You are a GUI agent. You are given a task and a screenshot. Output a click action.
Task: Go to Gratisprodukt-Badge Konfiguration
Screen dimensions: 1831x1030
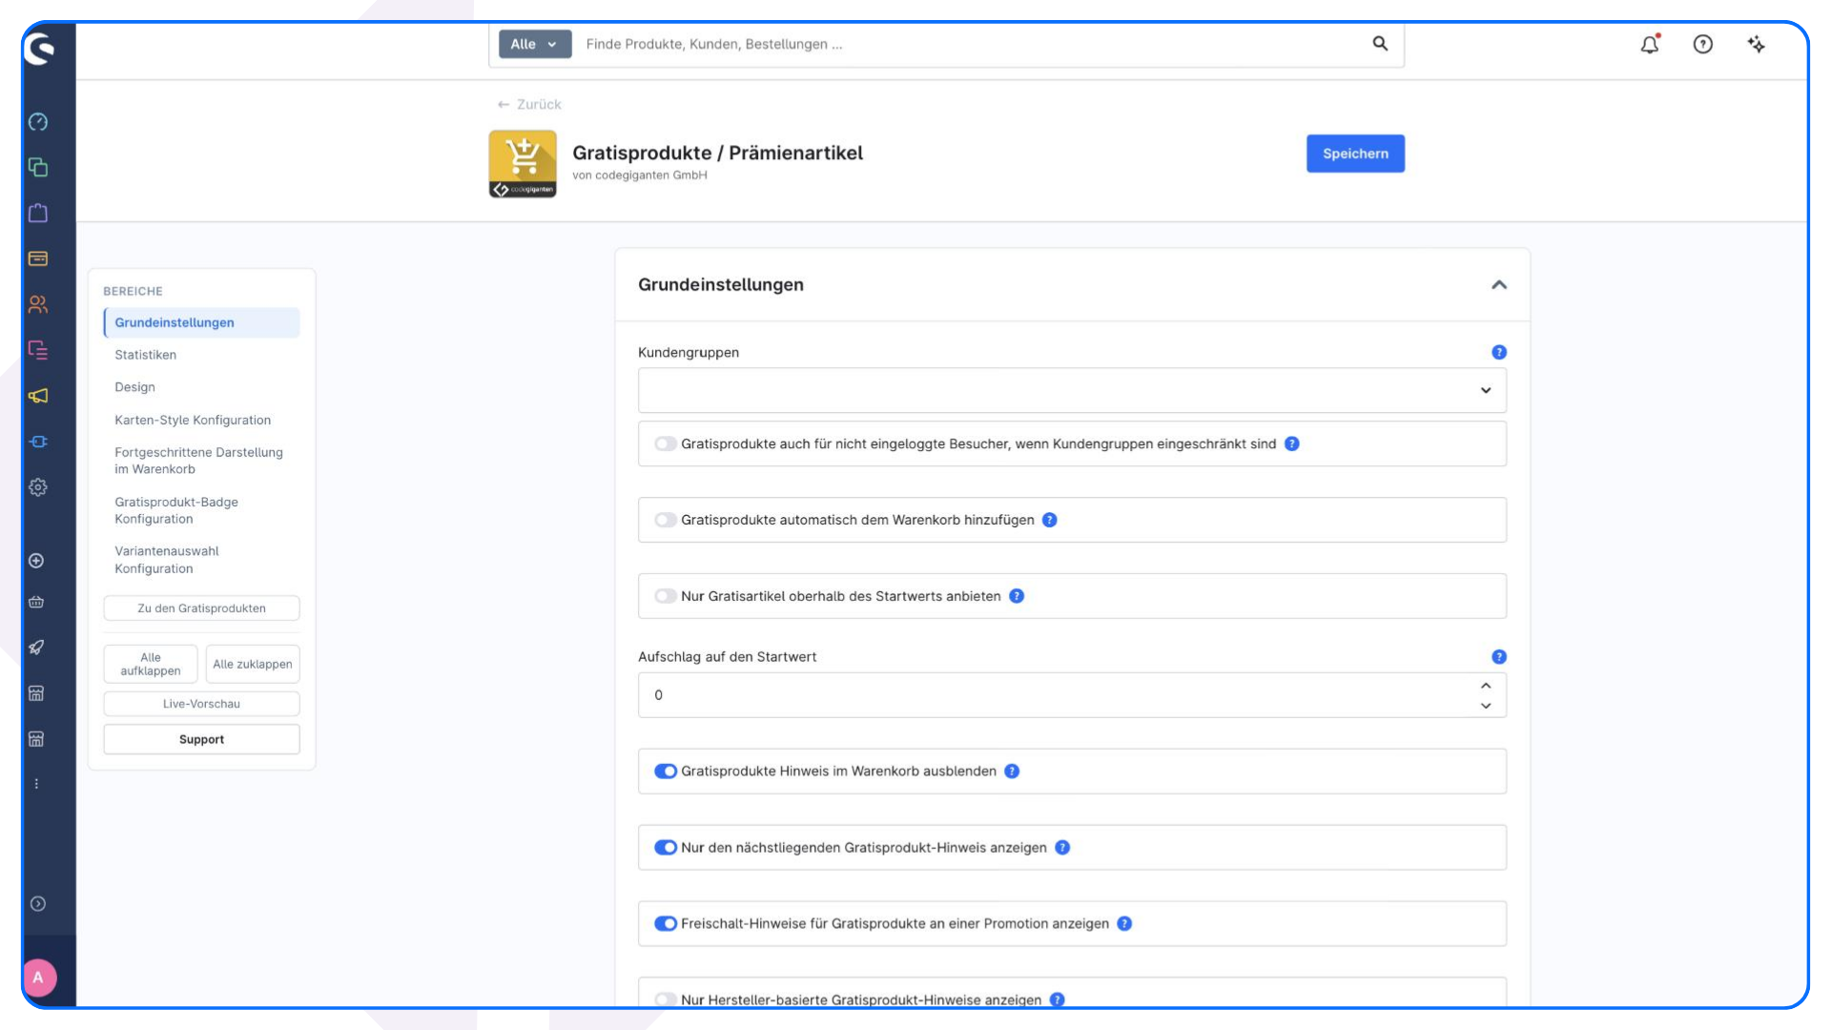(x=176, y=510)
